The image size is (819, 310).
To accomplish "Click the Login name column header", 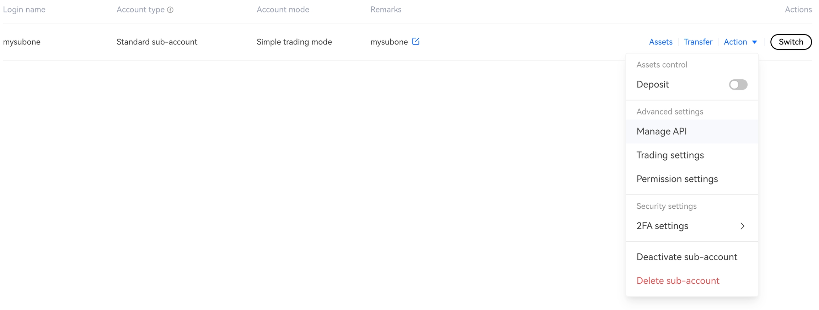I will coord(24,10).
